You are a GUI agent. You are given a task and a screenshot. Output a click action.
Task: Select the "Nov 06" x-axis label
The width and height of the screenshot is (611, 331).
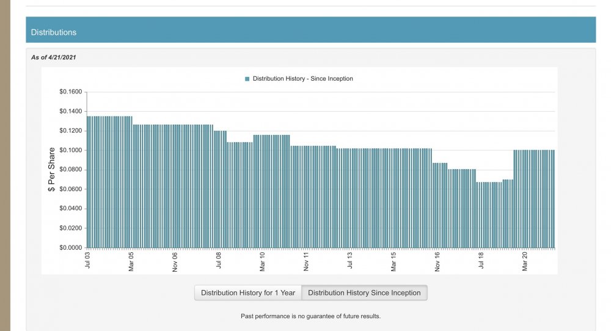pos(175,261)
